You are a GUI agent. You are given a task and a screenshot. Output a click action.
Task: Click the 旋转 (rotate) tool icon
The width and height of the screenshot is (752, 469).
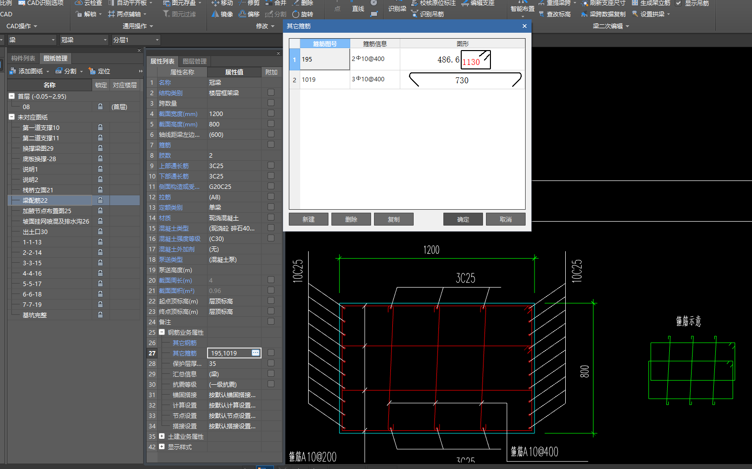coord(296,14)
